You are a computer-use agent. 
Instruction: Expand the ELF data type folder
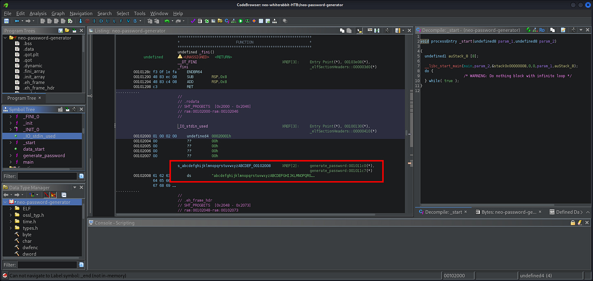tap(11, 209)
